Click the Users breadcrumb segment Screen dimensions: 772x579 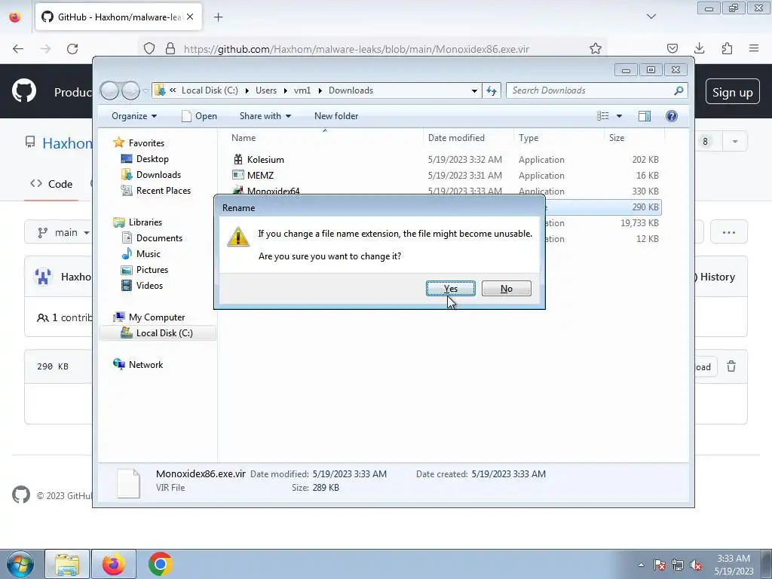(x=266, y=90)
